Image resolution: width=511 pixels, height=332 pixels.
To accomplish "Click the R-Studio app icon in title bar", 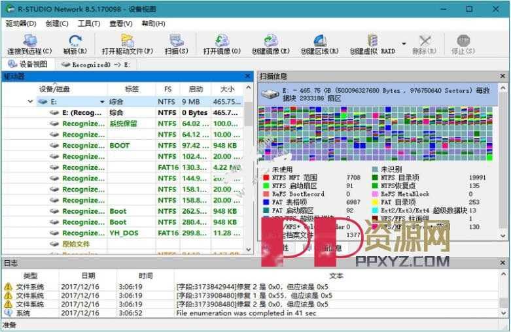I will click(10, 8).
